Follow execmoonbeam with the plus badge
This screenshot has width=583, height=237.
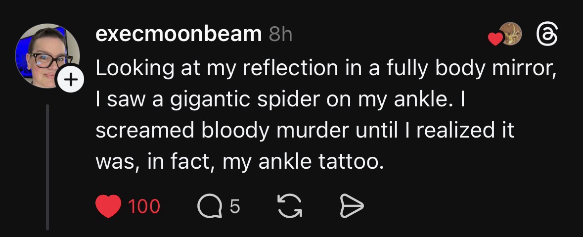pos(71,79)
